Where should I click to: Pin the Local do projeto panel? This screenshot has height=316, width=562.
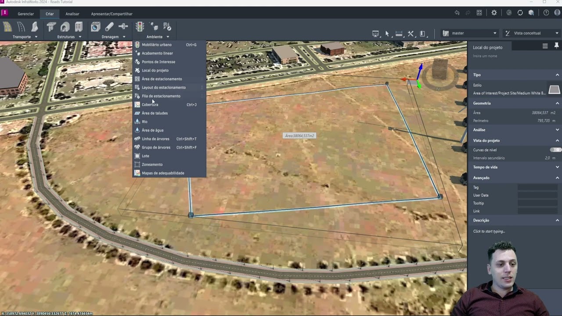click(556, 46)
